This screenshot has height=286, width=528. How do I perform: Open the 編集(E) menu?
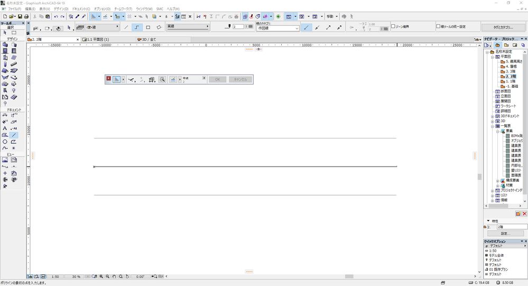pos(30,9)
